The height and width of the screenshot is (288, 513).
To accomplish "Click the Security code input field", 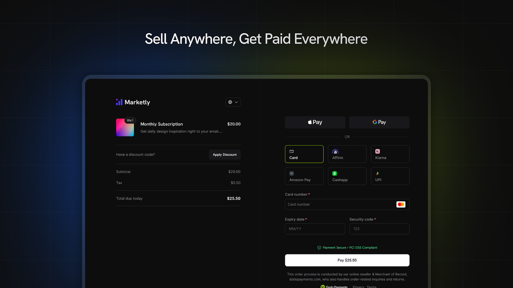I will 379,229.
